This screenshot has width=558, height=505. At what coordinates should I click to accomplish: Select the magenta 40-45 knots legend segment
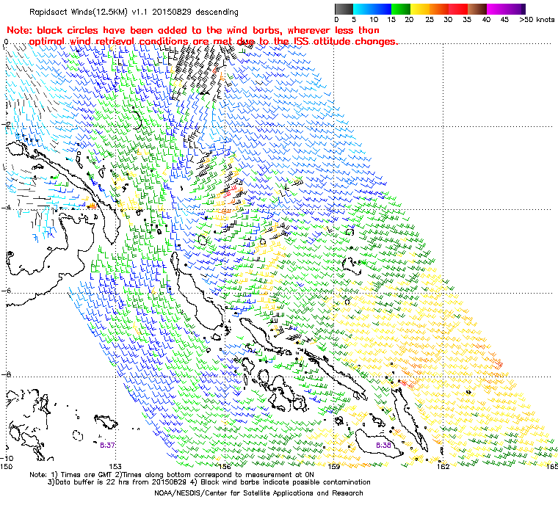496,9
